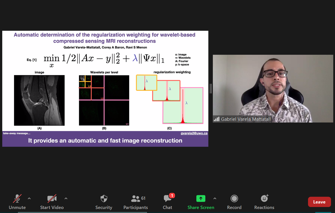The height and width of the screenshot is (213, 335).
Task: Unmute the microphone
Action: point(17,202)
